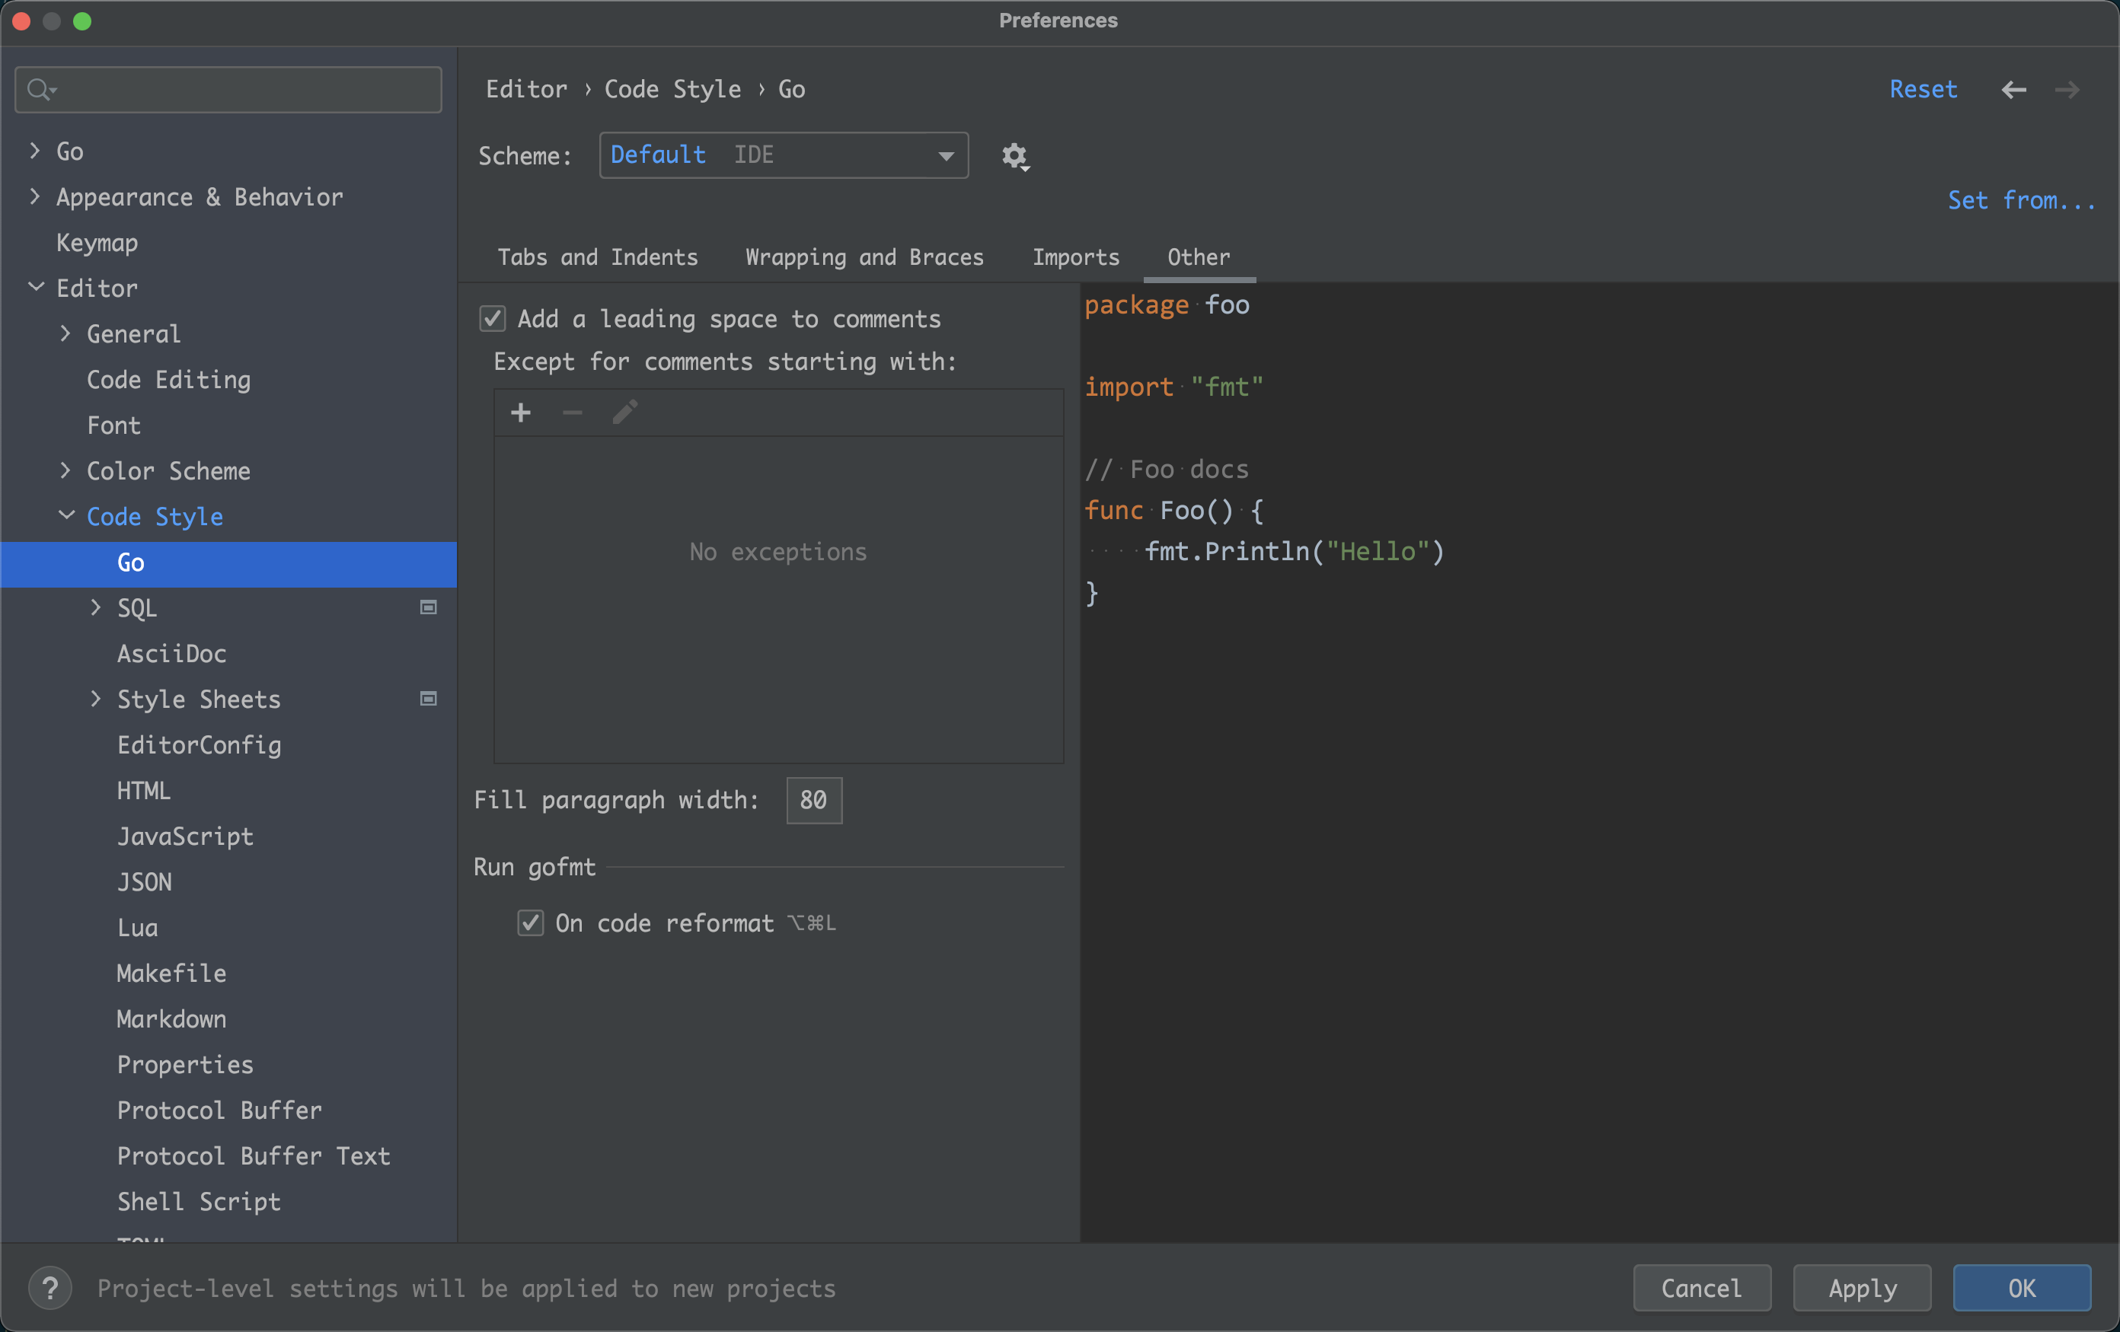
Task: Expand the Appearance & Behavior section
Action: (x=35, y=196)
